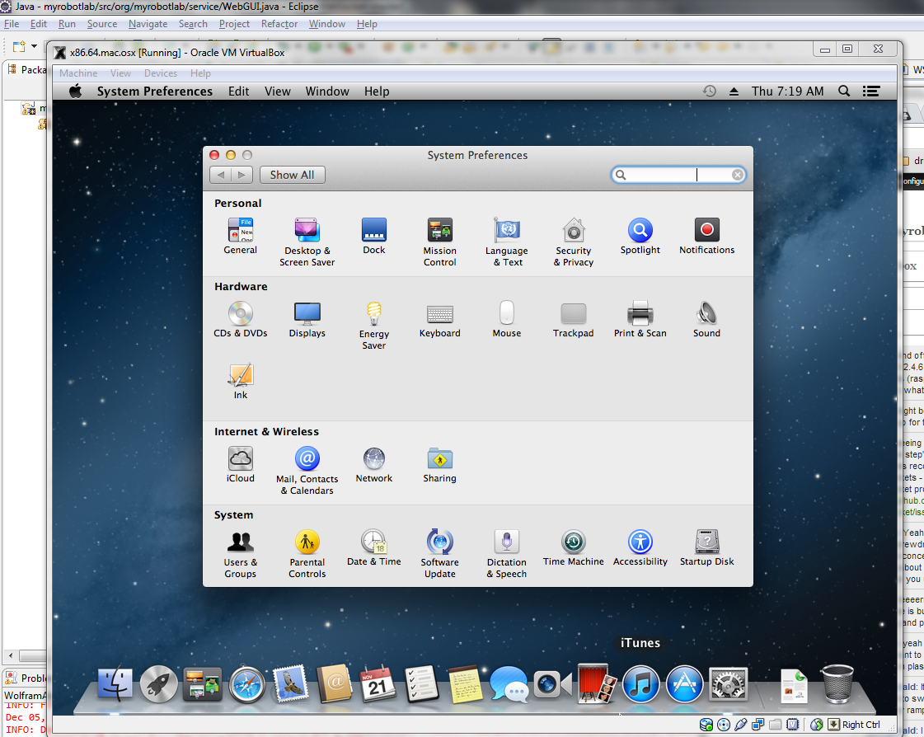Clear the System Preferences search field

tap(737, 175)
